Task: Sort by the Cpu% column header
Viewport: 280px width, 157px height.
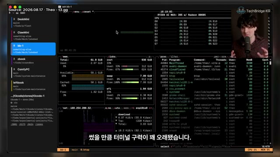Action: tap(265, 60)
